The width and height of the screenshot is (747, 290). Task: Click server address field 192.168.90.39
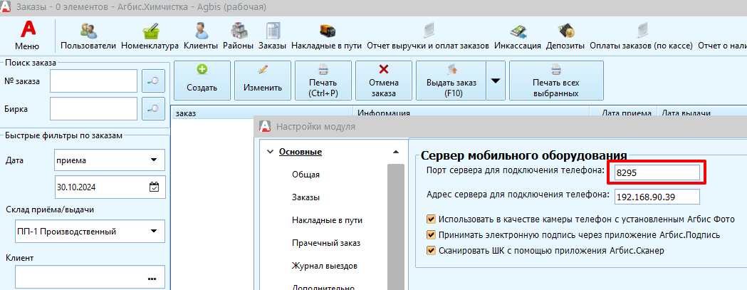657,196
